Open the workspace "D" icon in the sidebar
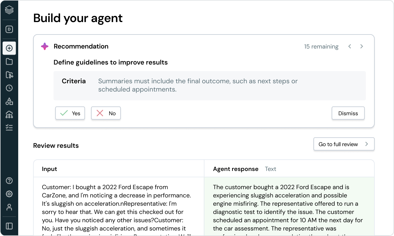Viewport: 394px width, 236px height. (9, 29)
